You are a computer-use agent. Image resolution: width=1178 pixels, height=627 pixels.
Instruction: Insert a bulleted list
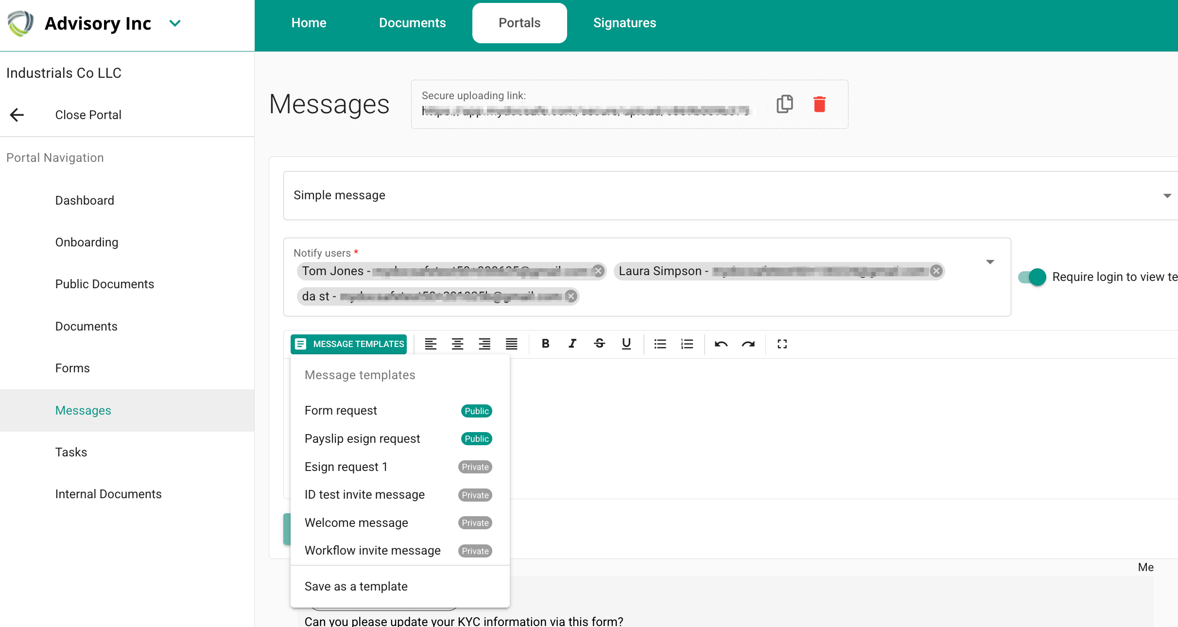[x=659, y=344]
